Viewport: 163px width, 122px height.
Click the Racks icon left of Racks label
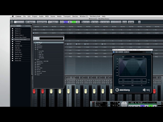coord(49,22)
